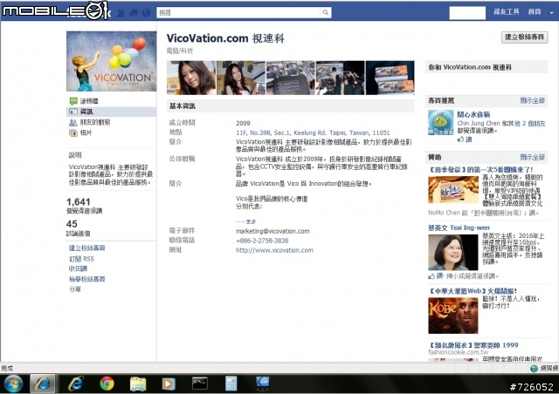559x394 pixels.
Task: Open the VicoVation profile picture
Action: 111,61
